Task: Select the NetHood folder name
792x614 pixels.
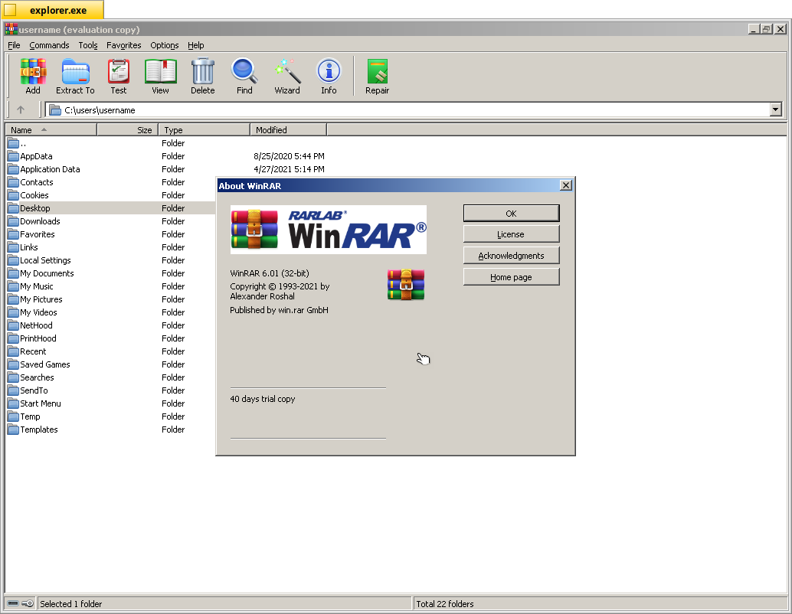Action: point(36,325)
